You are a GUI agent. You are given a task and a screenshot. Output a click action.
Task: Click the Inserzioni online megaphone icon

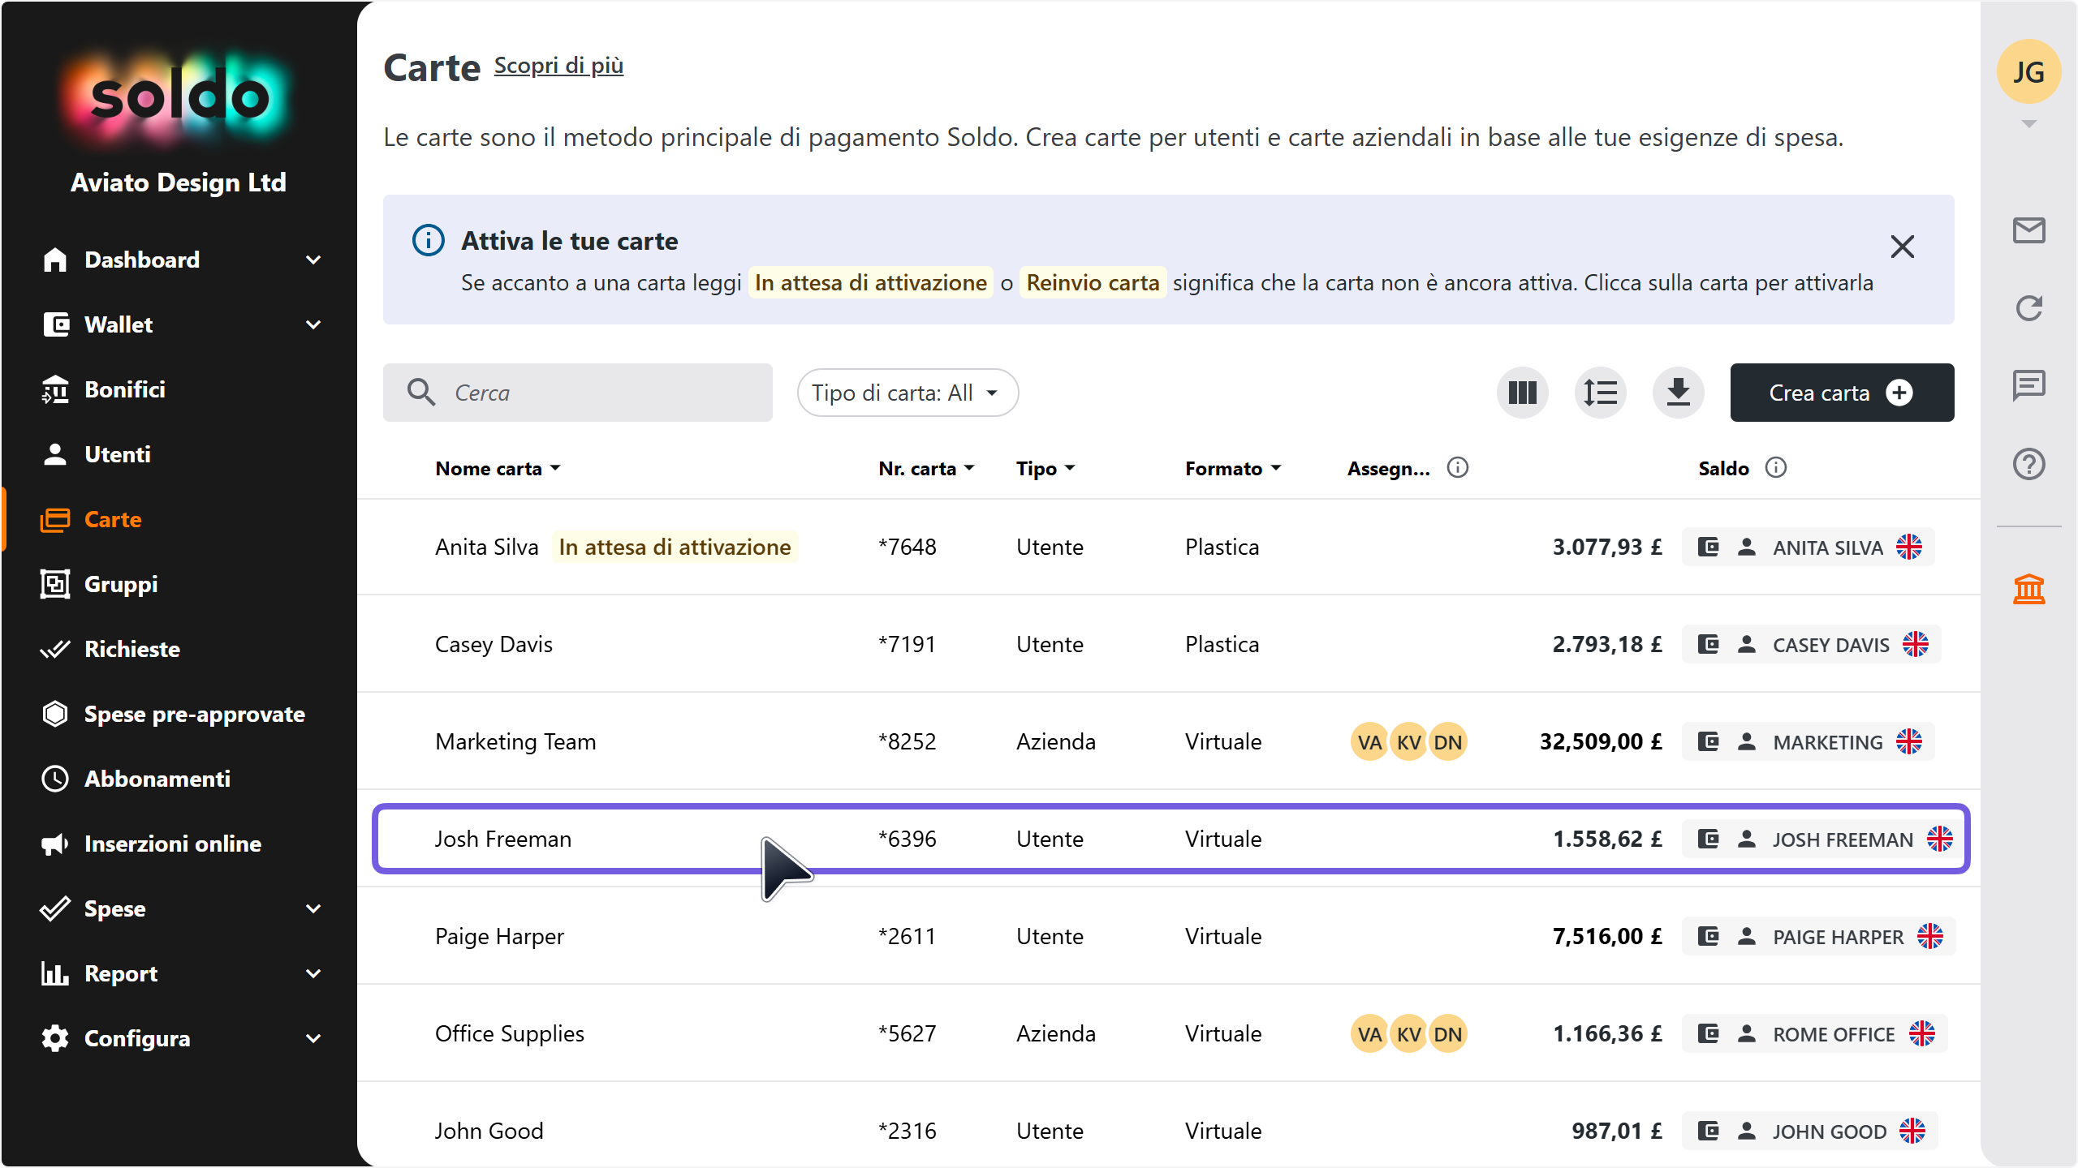coord(55,844)
